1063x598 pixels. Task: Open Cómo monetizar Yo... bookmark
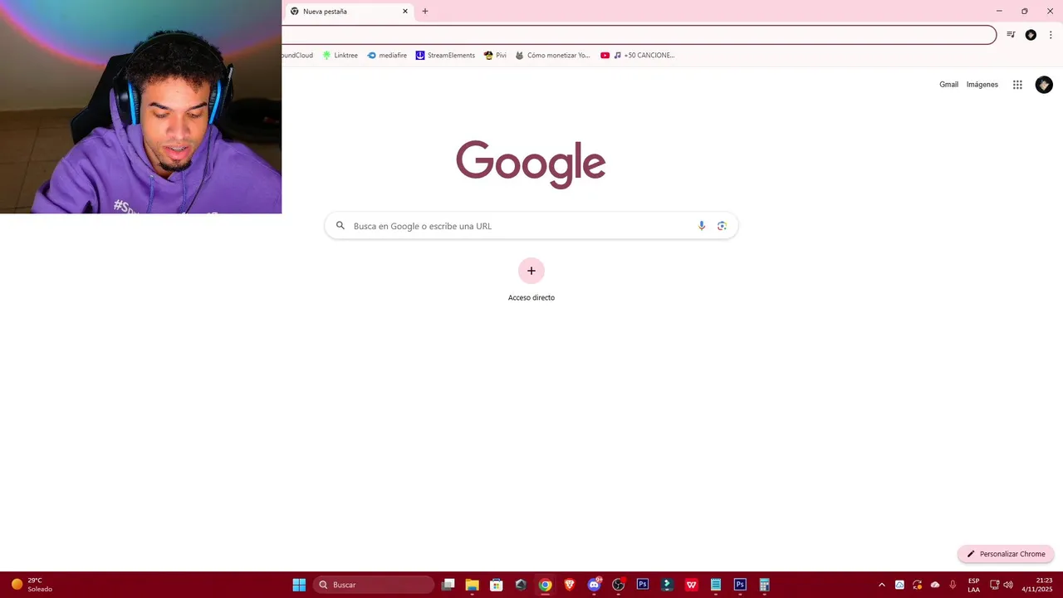tap(553, 56)
